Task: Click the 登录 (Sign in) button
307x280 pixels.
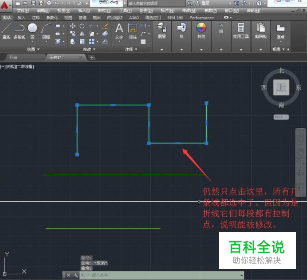Action: [x=203, y=3]
